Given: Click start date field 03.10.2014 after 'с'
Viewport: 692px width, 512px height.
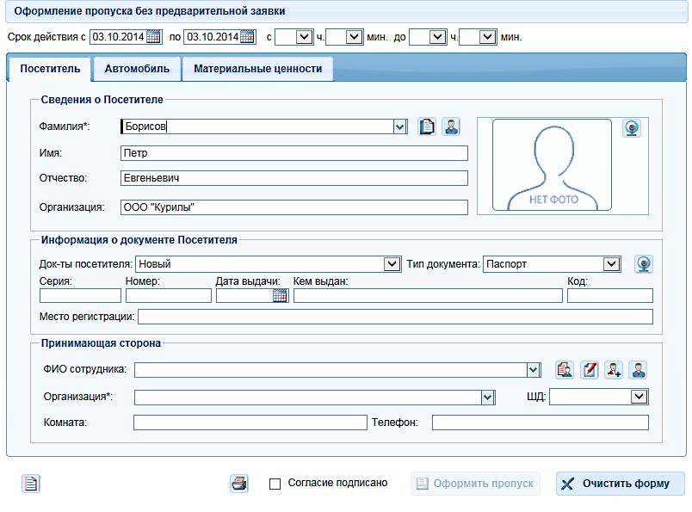Looking at the screenshot, I should [x=118, y=37].
